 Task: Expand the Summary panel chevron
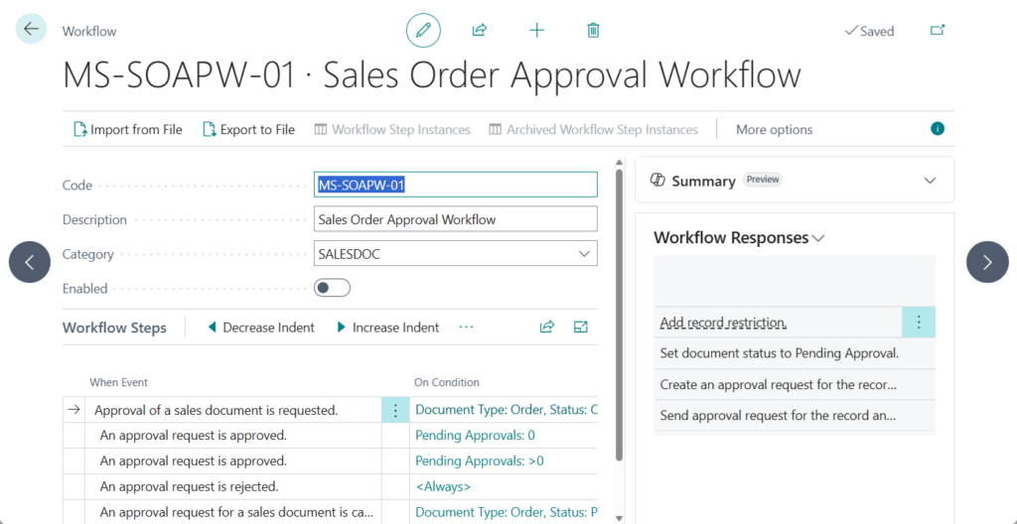coord(930,181)
